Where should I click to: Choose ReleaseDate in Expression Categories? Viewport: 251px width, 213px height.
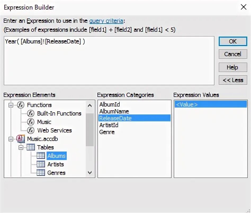pos(134,118)
